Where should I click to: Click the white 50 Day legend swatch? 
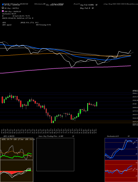tap(3, 8)
